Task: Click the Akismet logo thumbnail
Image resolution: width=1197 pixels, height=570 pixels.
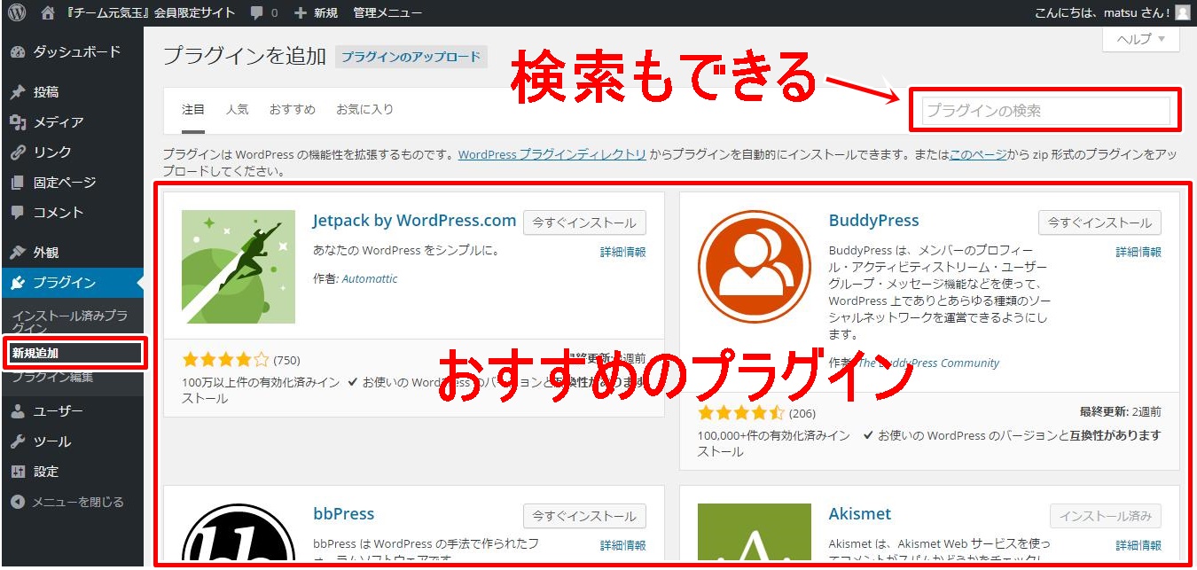Action: (755, 533)
